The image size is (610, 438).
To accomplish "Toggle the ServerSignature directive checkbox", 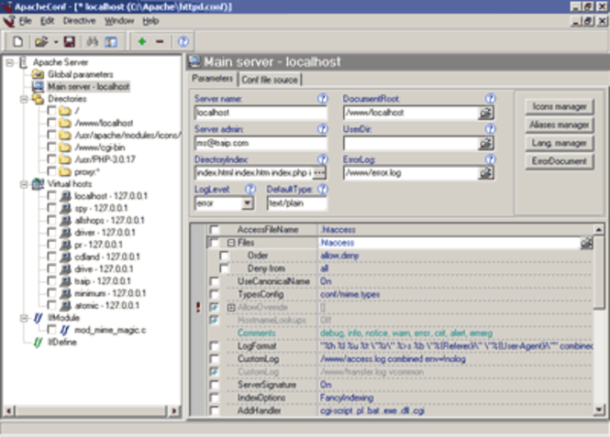I will tap(214, 385).
